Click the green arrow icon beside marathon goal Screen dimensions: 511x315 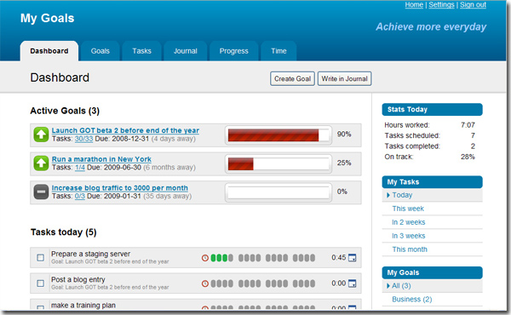41,163
